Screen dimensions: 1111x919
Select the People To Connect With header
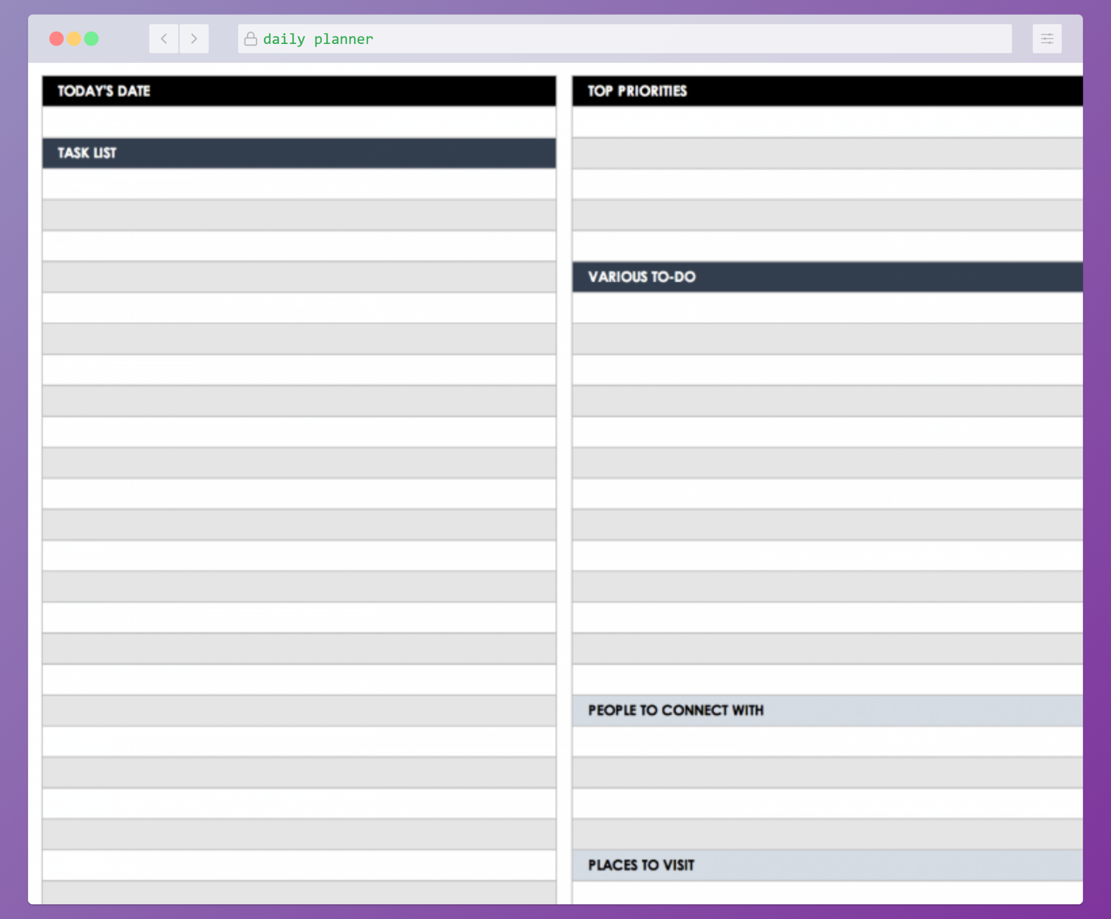[827, 710]
